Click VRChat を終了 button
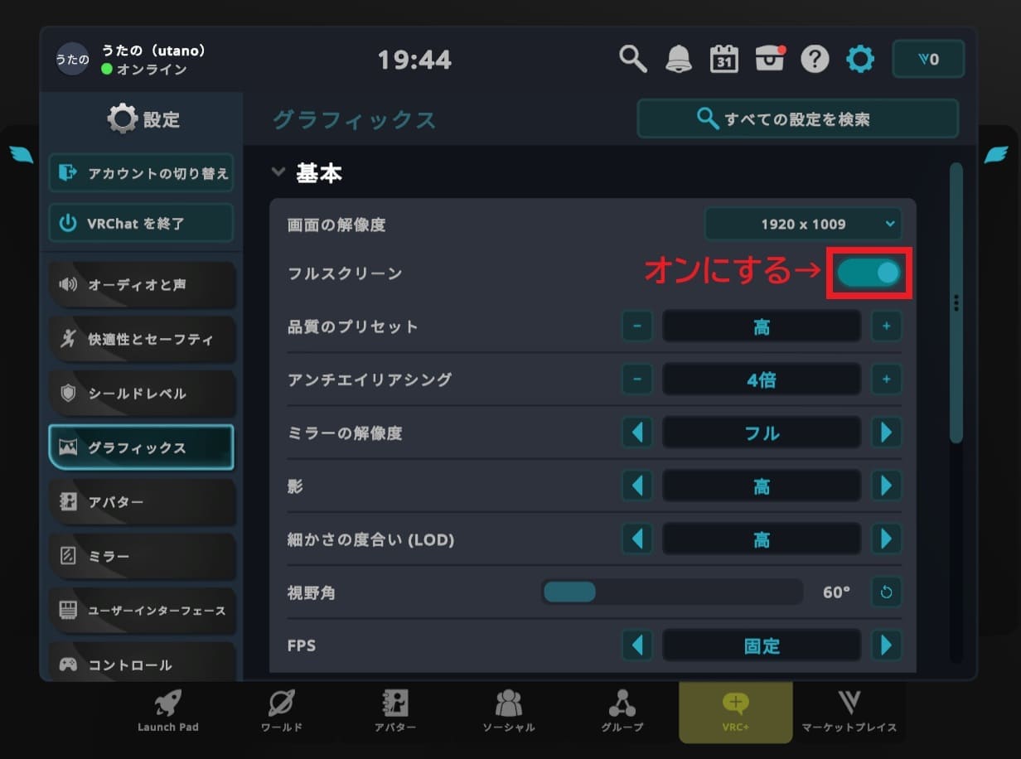Viewport: 1021px width, 759px height. click(x=141, y=223)
